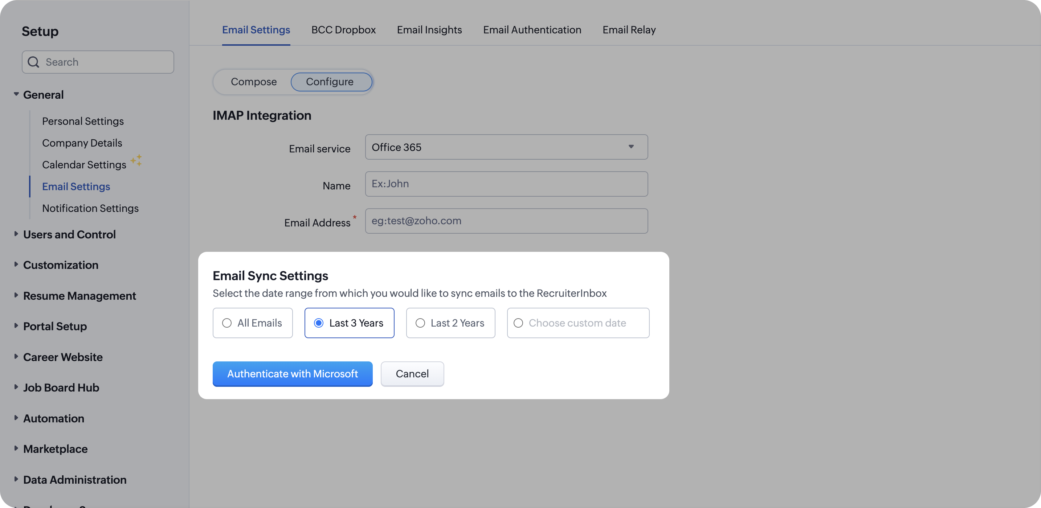Expand the Automation section arrow
The height and width of the screenshot is (508, 1041).
16,418
